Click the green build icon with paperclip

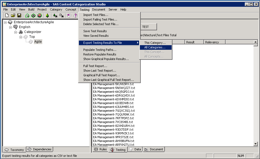(27, 16)
